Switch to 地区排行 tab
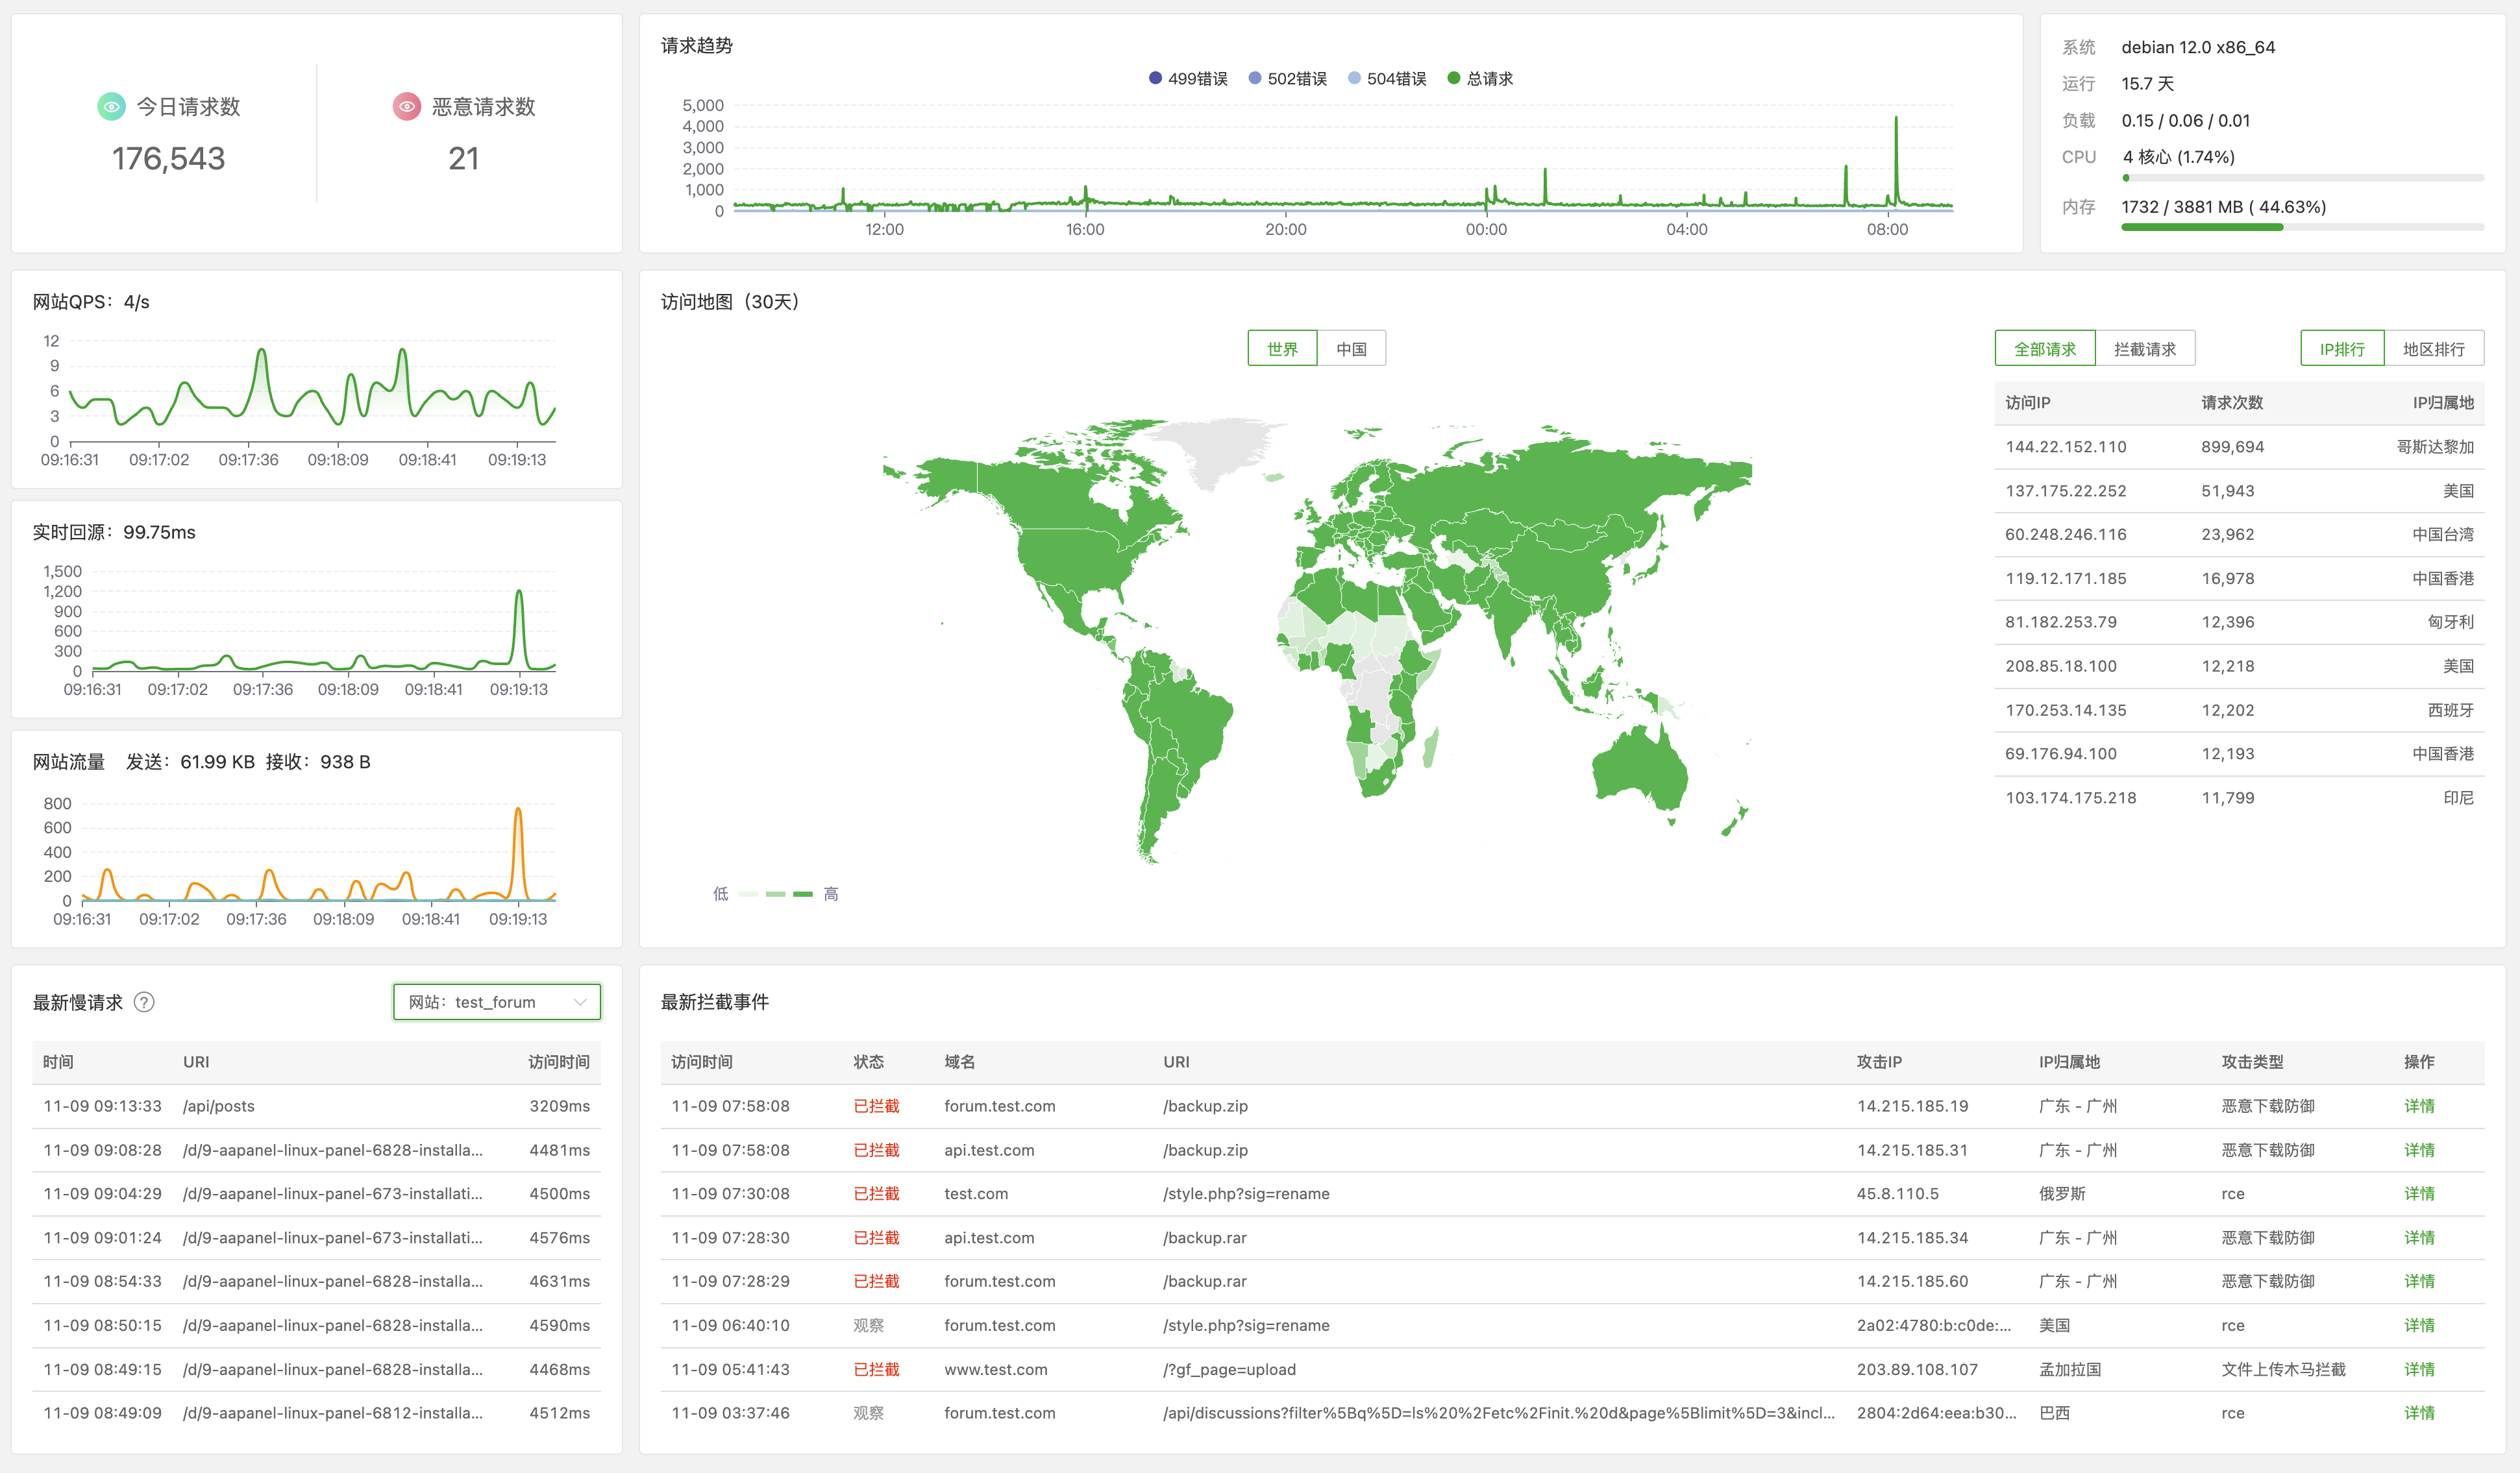The width and height of the screenshot is (2520, 1473). coord(2433,348)
